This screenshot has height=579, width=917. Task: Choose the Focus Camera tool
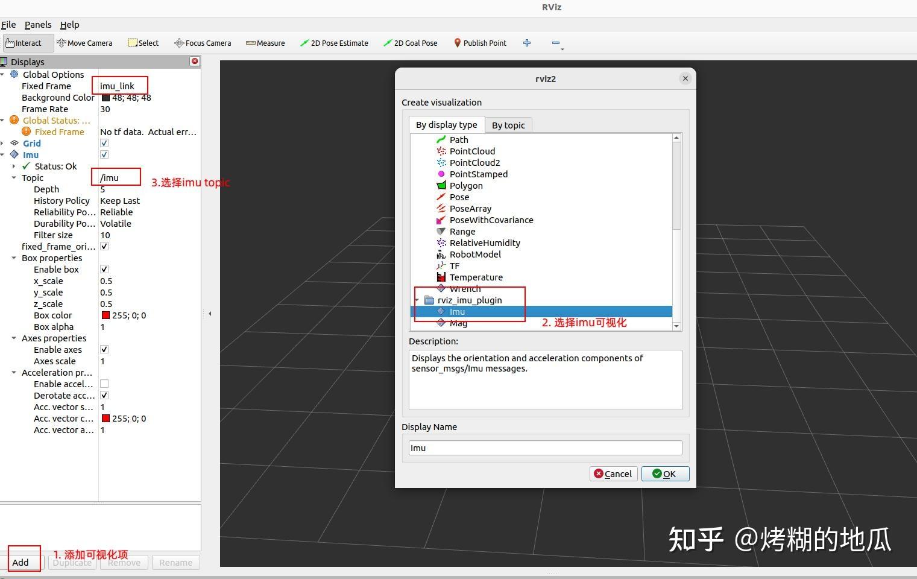tap(202, 43)
